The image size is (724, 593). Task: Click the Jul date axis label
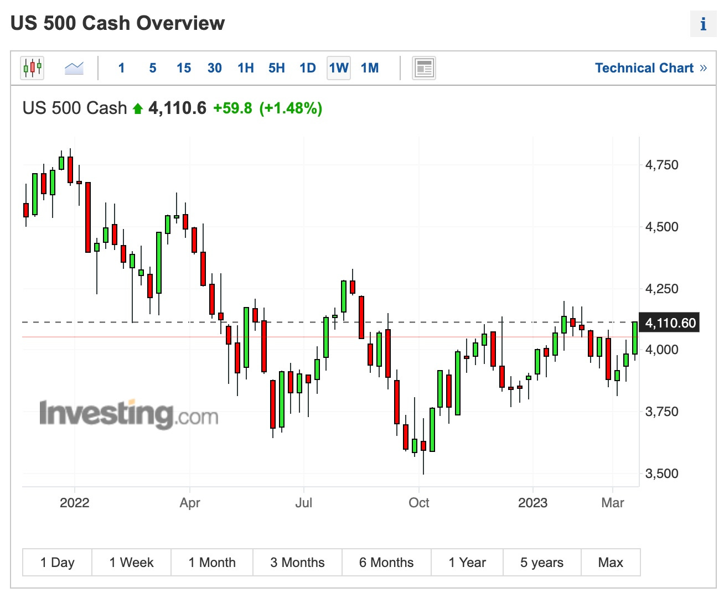point(303,503)
